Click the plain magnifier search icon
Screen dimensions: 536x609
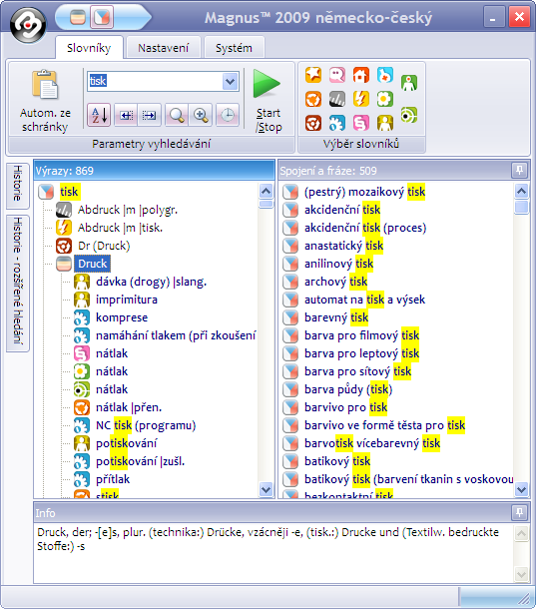(x=177, y=115)
